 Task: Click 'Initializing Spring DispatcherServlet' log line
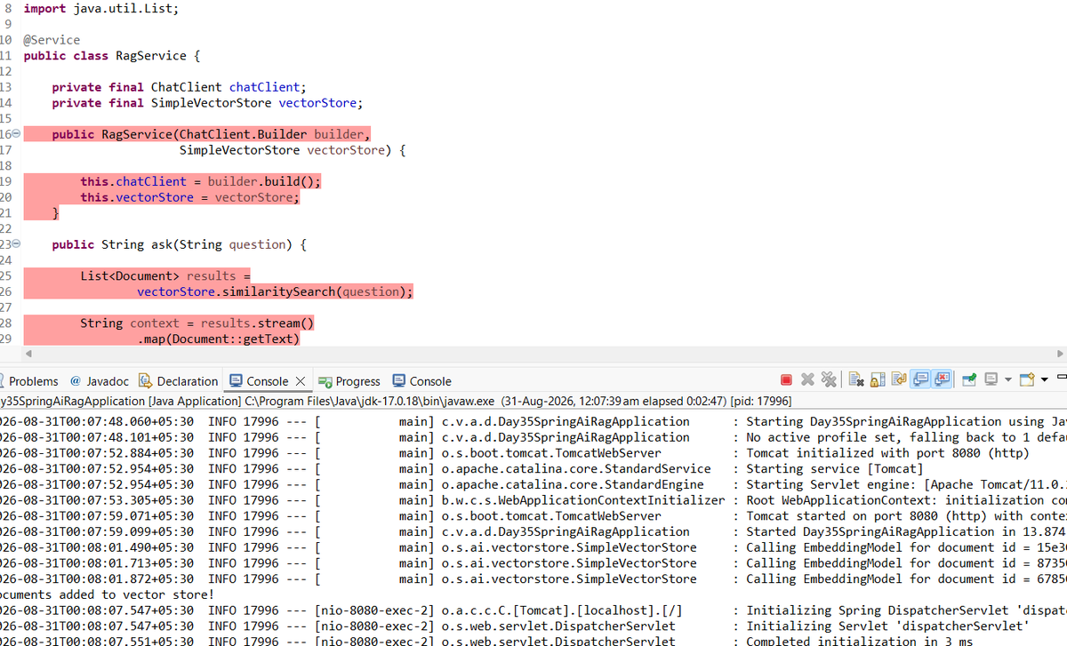pos(533,610)
